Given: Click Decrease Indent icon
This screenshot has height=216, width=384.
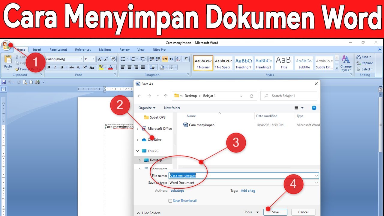Looking at the screenshot, I should 152,59.
